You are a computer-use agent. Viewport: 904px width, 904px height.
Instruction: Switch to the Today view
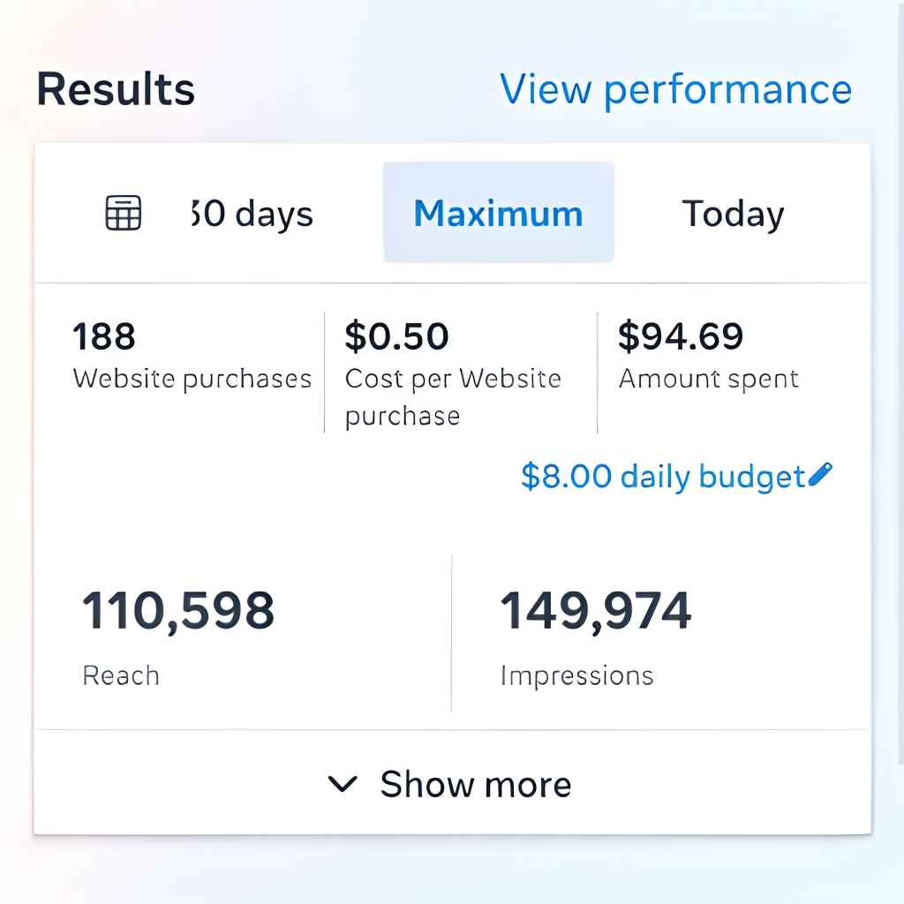[x=732, y=213]
